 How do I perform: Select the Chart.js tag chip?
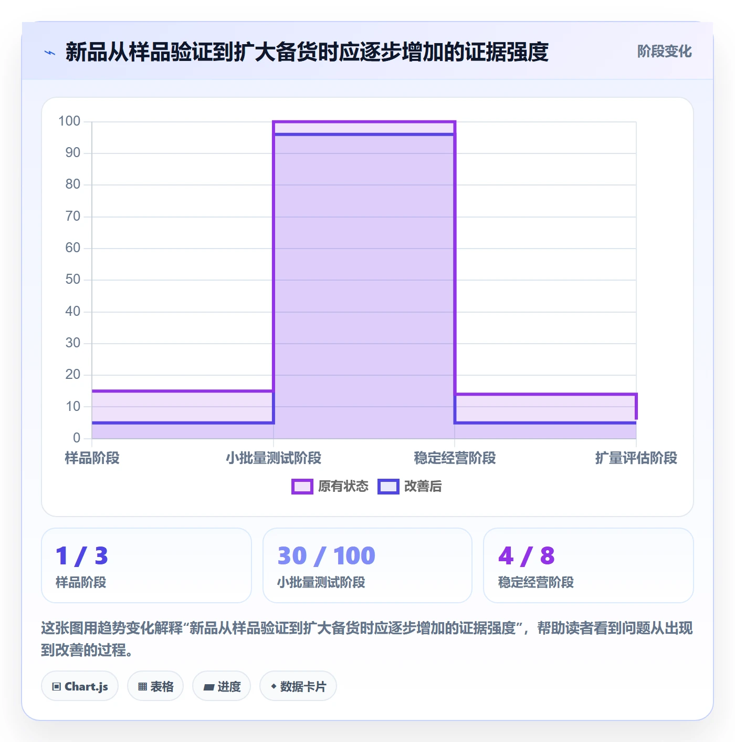pyautogui.click(x=80, y=686)
